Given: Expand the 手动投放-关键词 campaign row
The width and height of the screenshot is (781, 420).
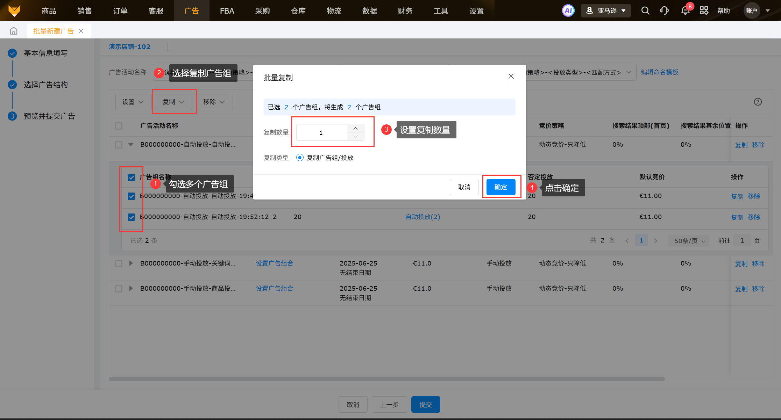Looking at the screenshot, I should point(131,263).
